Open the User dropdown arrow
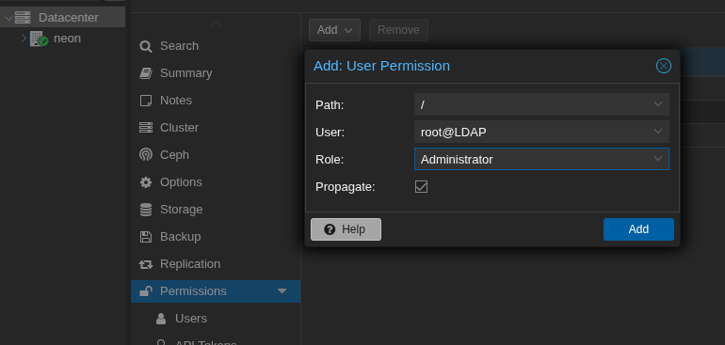This screenshot has height=345, width=725. [658, 132]
